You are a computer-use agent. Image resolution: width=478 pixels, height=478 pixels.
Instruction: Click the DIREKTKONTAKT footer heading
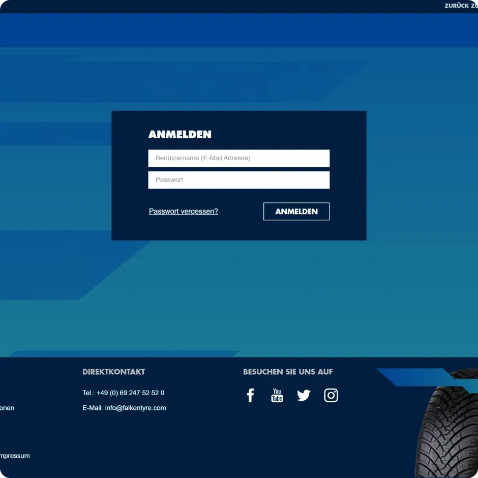coord(113,372)
